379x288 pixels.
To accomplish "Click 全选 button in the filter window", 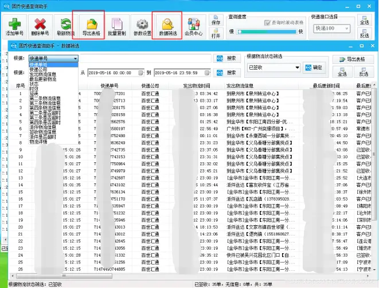I will coord(342,72).
